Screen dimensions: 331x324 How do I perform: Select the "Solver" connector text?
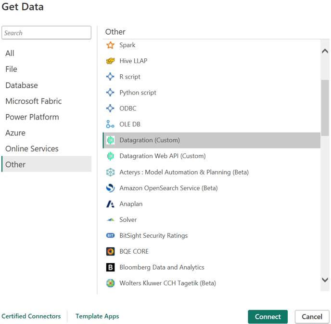pos(128,220)
